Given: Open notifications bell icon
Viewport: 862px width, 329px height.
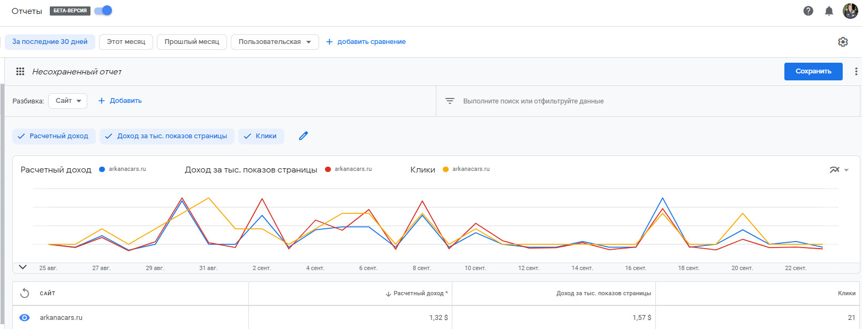Looking at the screenshot, I should (x=829, y=11).
